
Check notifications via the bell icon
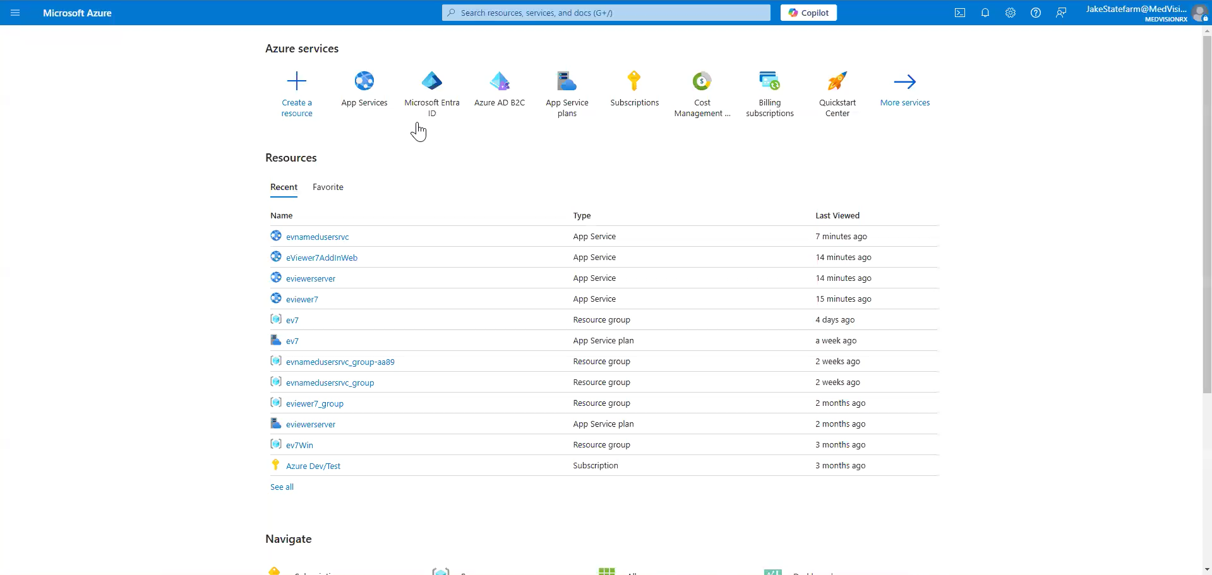(985, 13)
